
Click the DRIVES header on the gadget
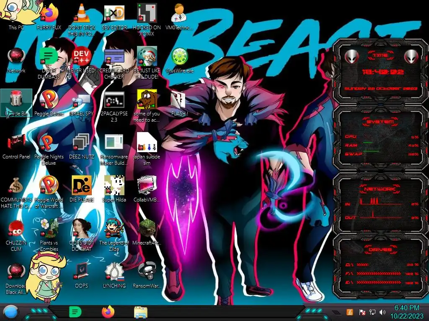tap(380, 250)
